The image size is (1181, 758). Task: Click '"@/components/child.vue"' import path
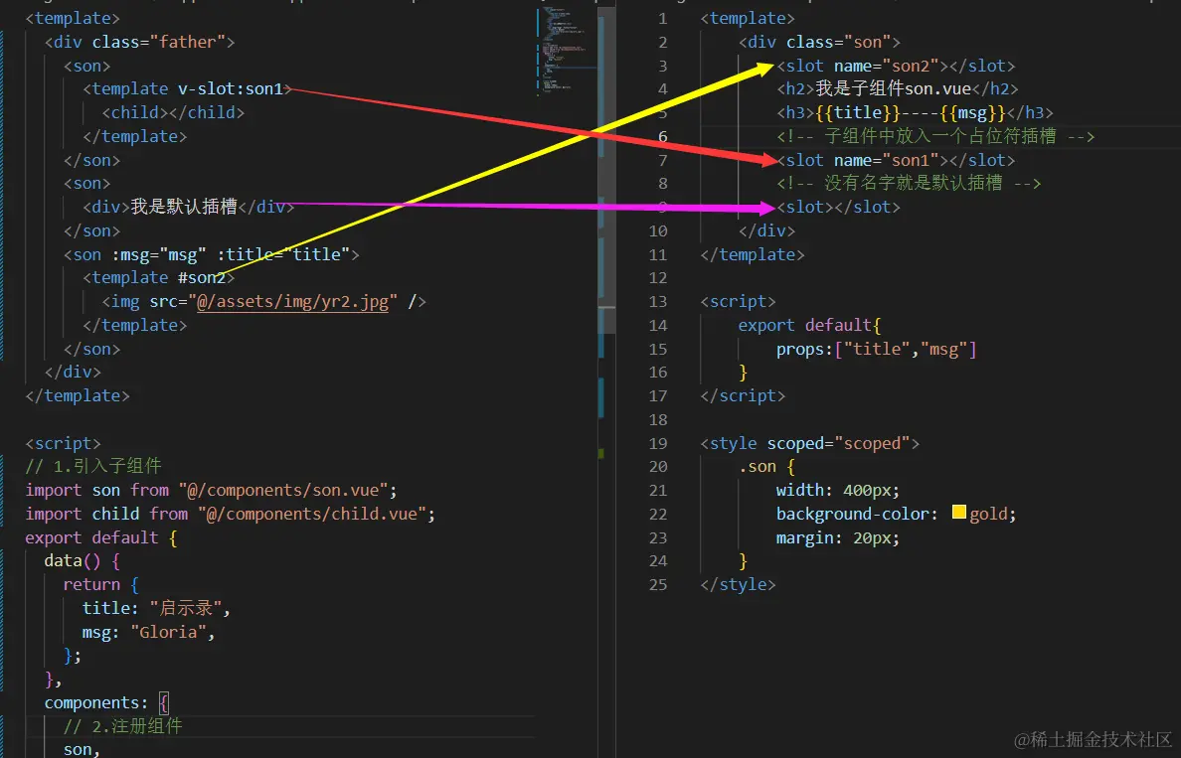pos(312,515)
